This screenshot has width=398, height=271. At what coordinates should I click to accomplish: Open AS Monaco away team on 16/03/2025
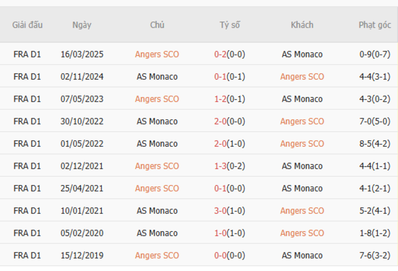coord(302,54)
